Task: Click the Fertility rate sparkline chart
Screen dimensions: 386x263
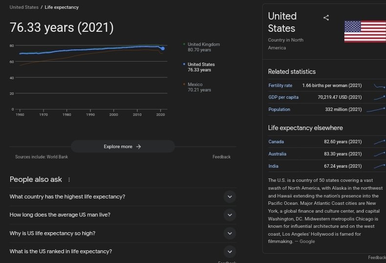Action: pyautogui.click(x=379, y=86)
